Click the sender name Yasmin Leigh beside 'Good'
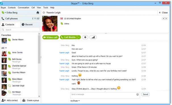Viewport: 172px width, 105px height. (64, 53)
